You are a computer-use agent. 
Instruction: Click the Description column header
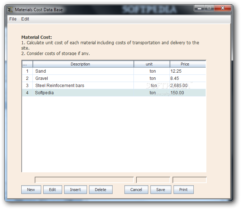(83, 64)
